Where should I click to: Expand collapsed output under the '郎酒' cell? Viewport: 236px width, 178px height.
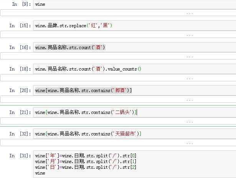[x=190, y=100]
